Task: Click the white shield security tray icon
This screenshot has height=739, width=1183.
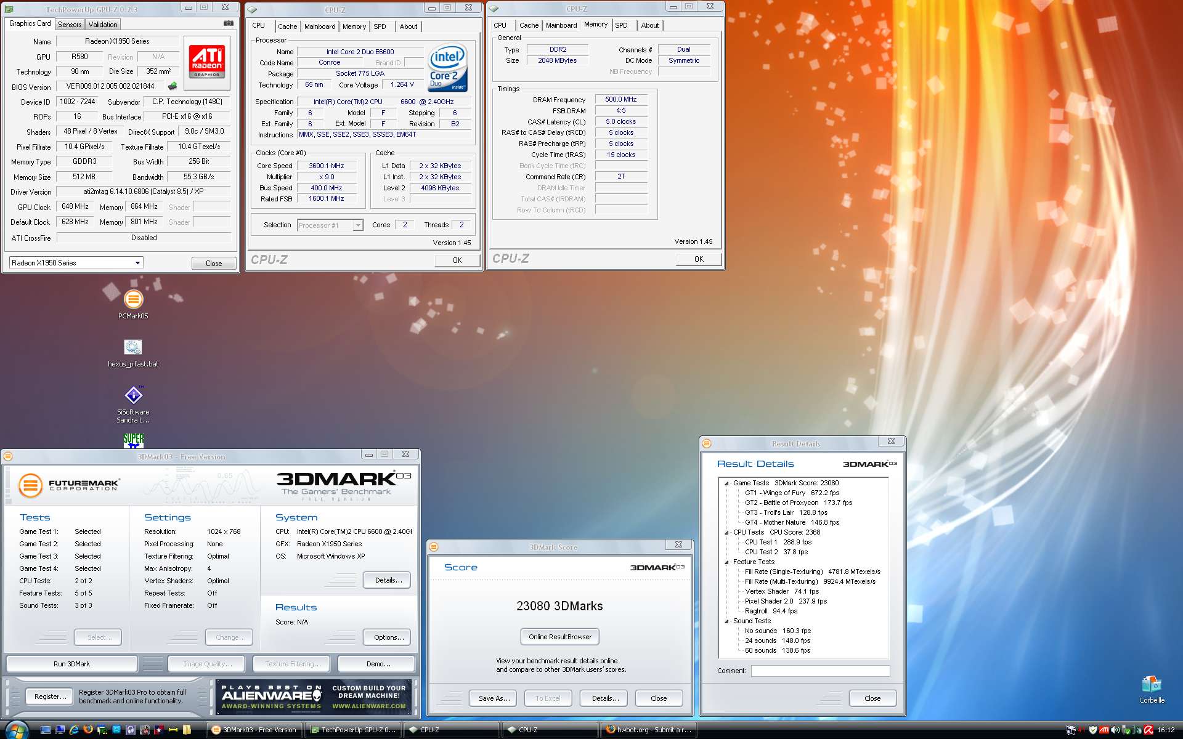Action: pos(1093,730)
